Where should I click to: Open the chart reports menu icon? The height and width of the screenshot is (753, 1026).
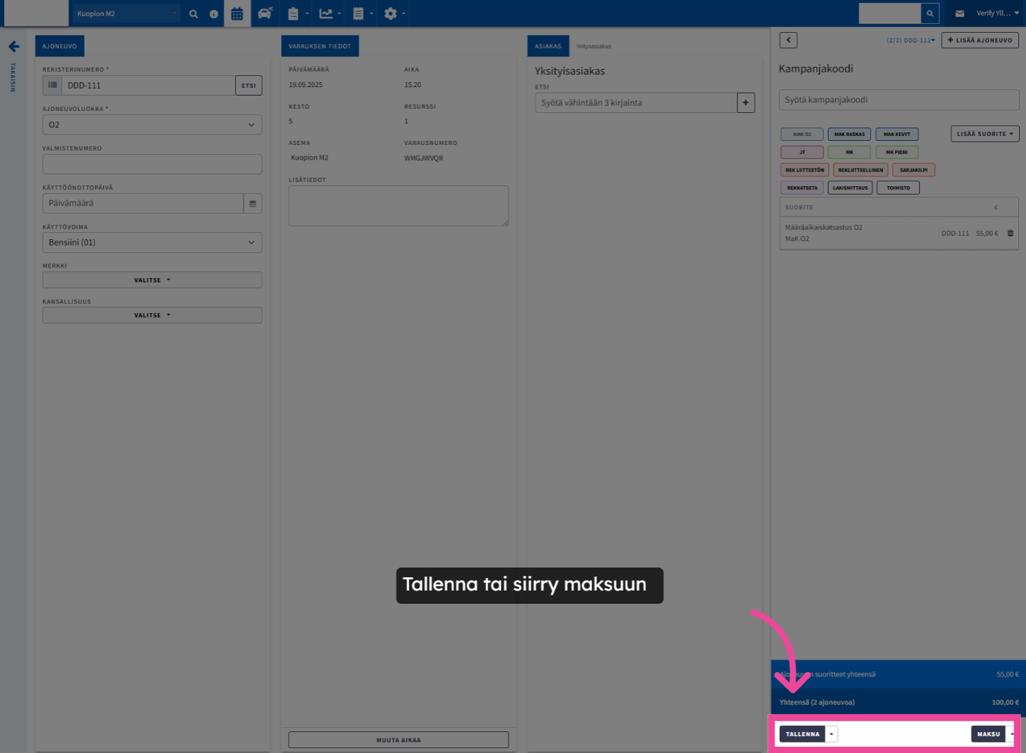pos(330,14)
